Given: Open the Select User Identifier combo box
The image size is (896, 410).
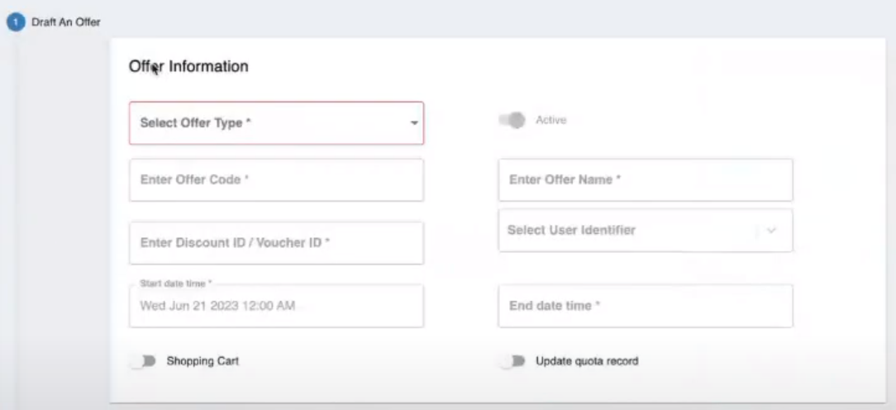Looking at the screenshot, I should (628, 231).
